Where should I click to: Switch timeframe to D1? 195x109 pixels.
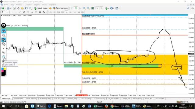tap(74, 12)
